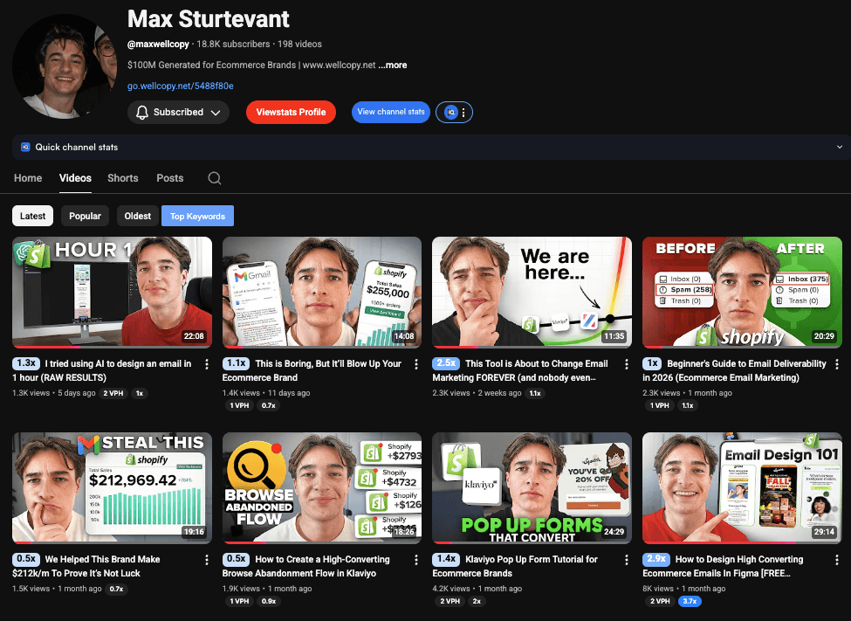The width and height of the screenshot is (851, 621).
Task: Select the Videos tab
Action: coord(75,178)
